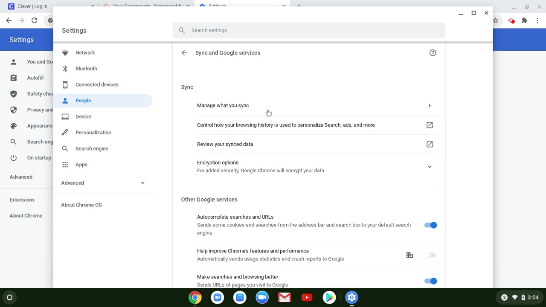The height and width of the screenshot is (307, 546).
Task: Open external link icon for Review your synced data
Action: pyautogui.click(x=430, y=144)
